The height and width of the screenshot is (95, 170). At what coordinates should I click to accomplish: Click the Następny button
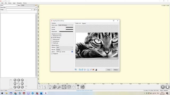point(116,70)
